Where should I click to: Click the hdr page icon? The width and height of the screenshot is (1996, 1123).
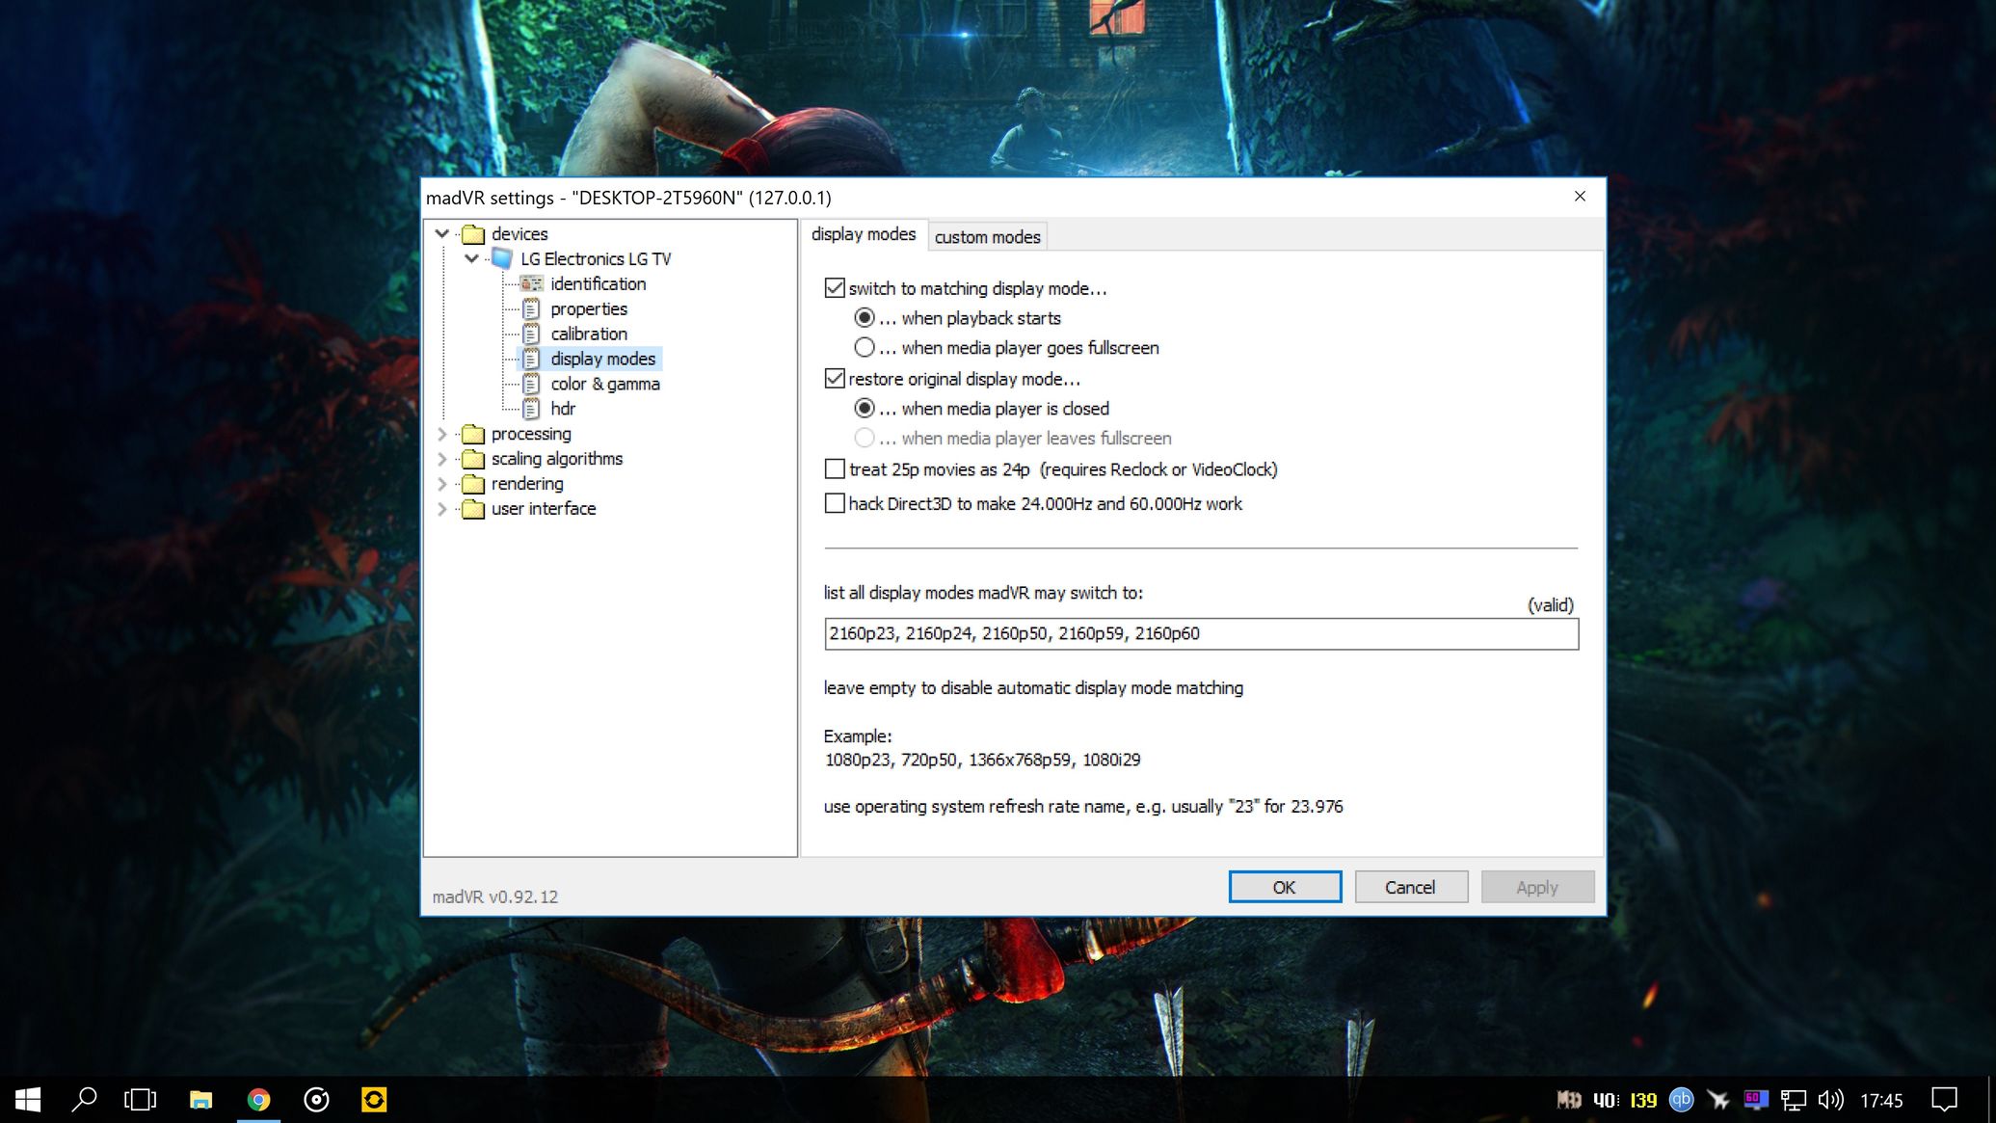[531, 409]
